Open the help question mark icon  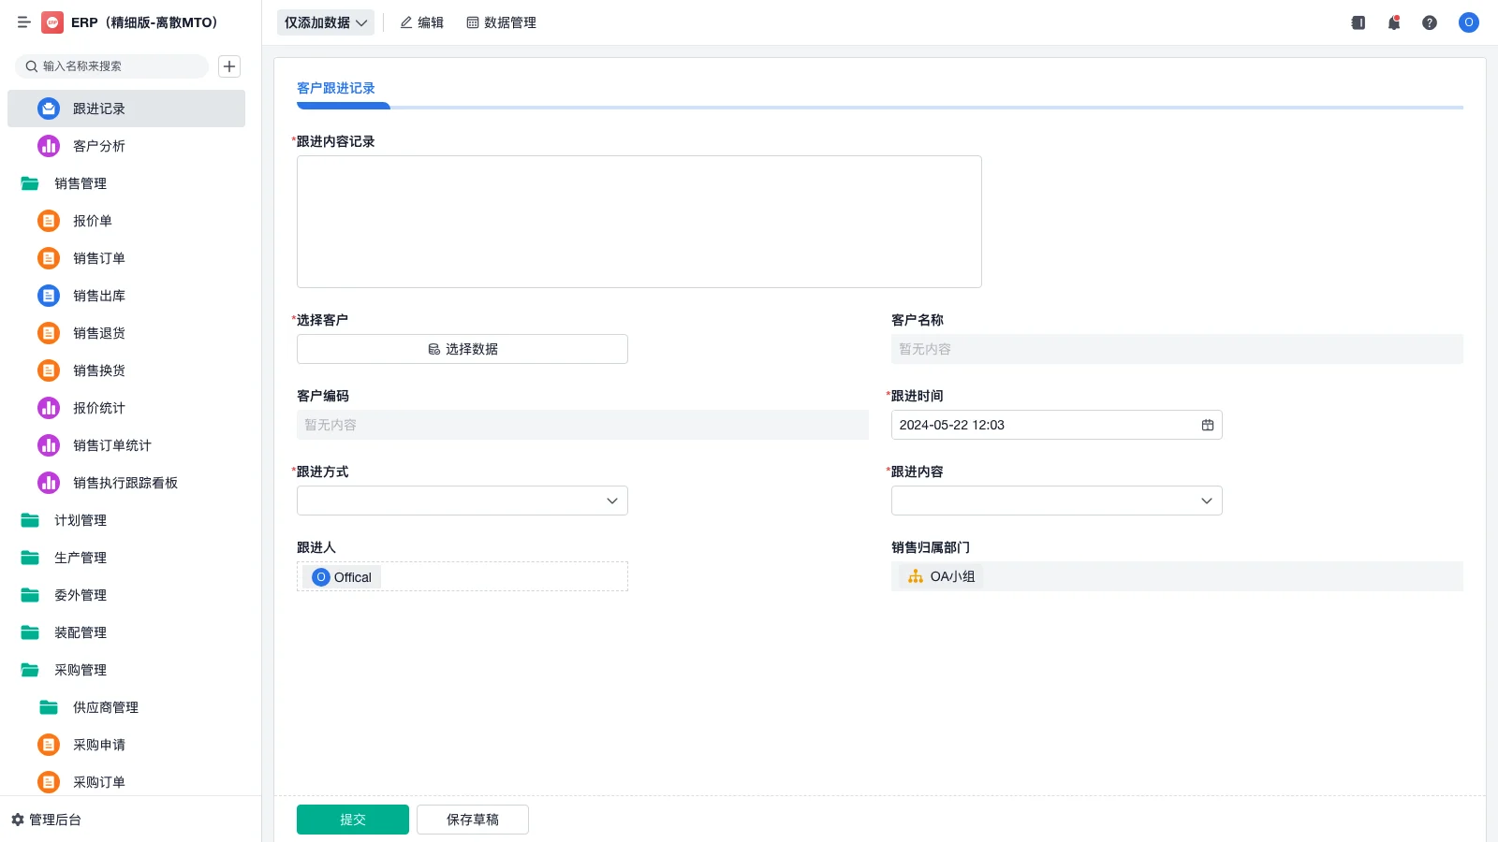pos(1430,22)
